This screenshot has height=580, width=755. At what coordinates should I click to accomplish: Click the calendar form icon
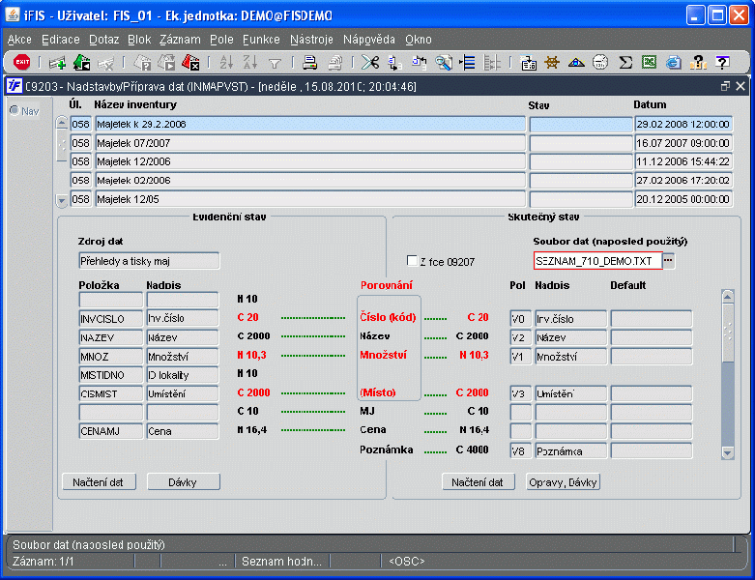click(528, 63)
